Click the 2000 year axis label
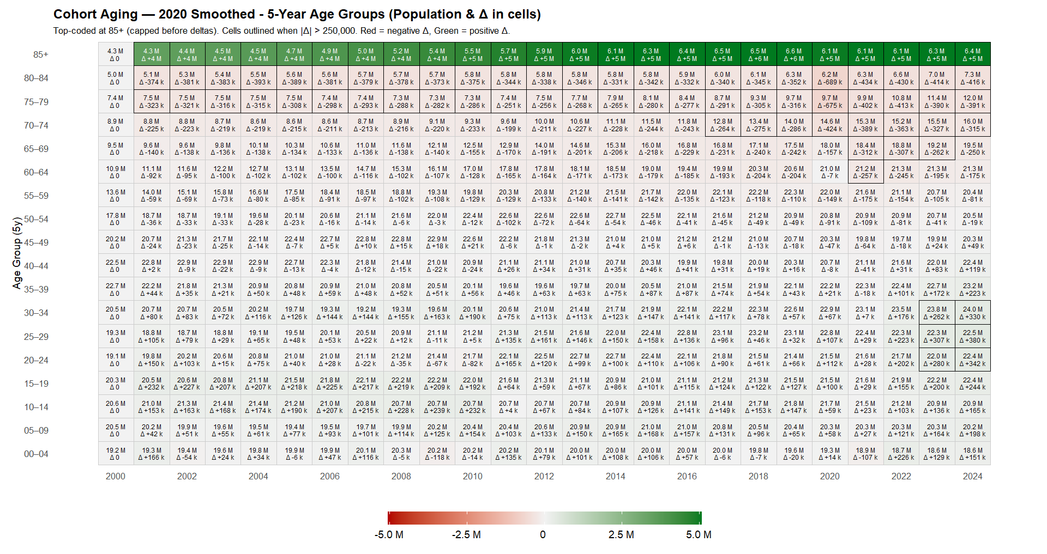The height and width of the screenshot is (554, 1047). click(116, 476)
